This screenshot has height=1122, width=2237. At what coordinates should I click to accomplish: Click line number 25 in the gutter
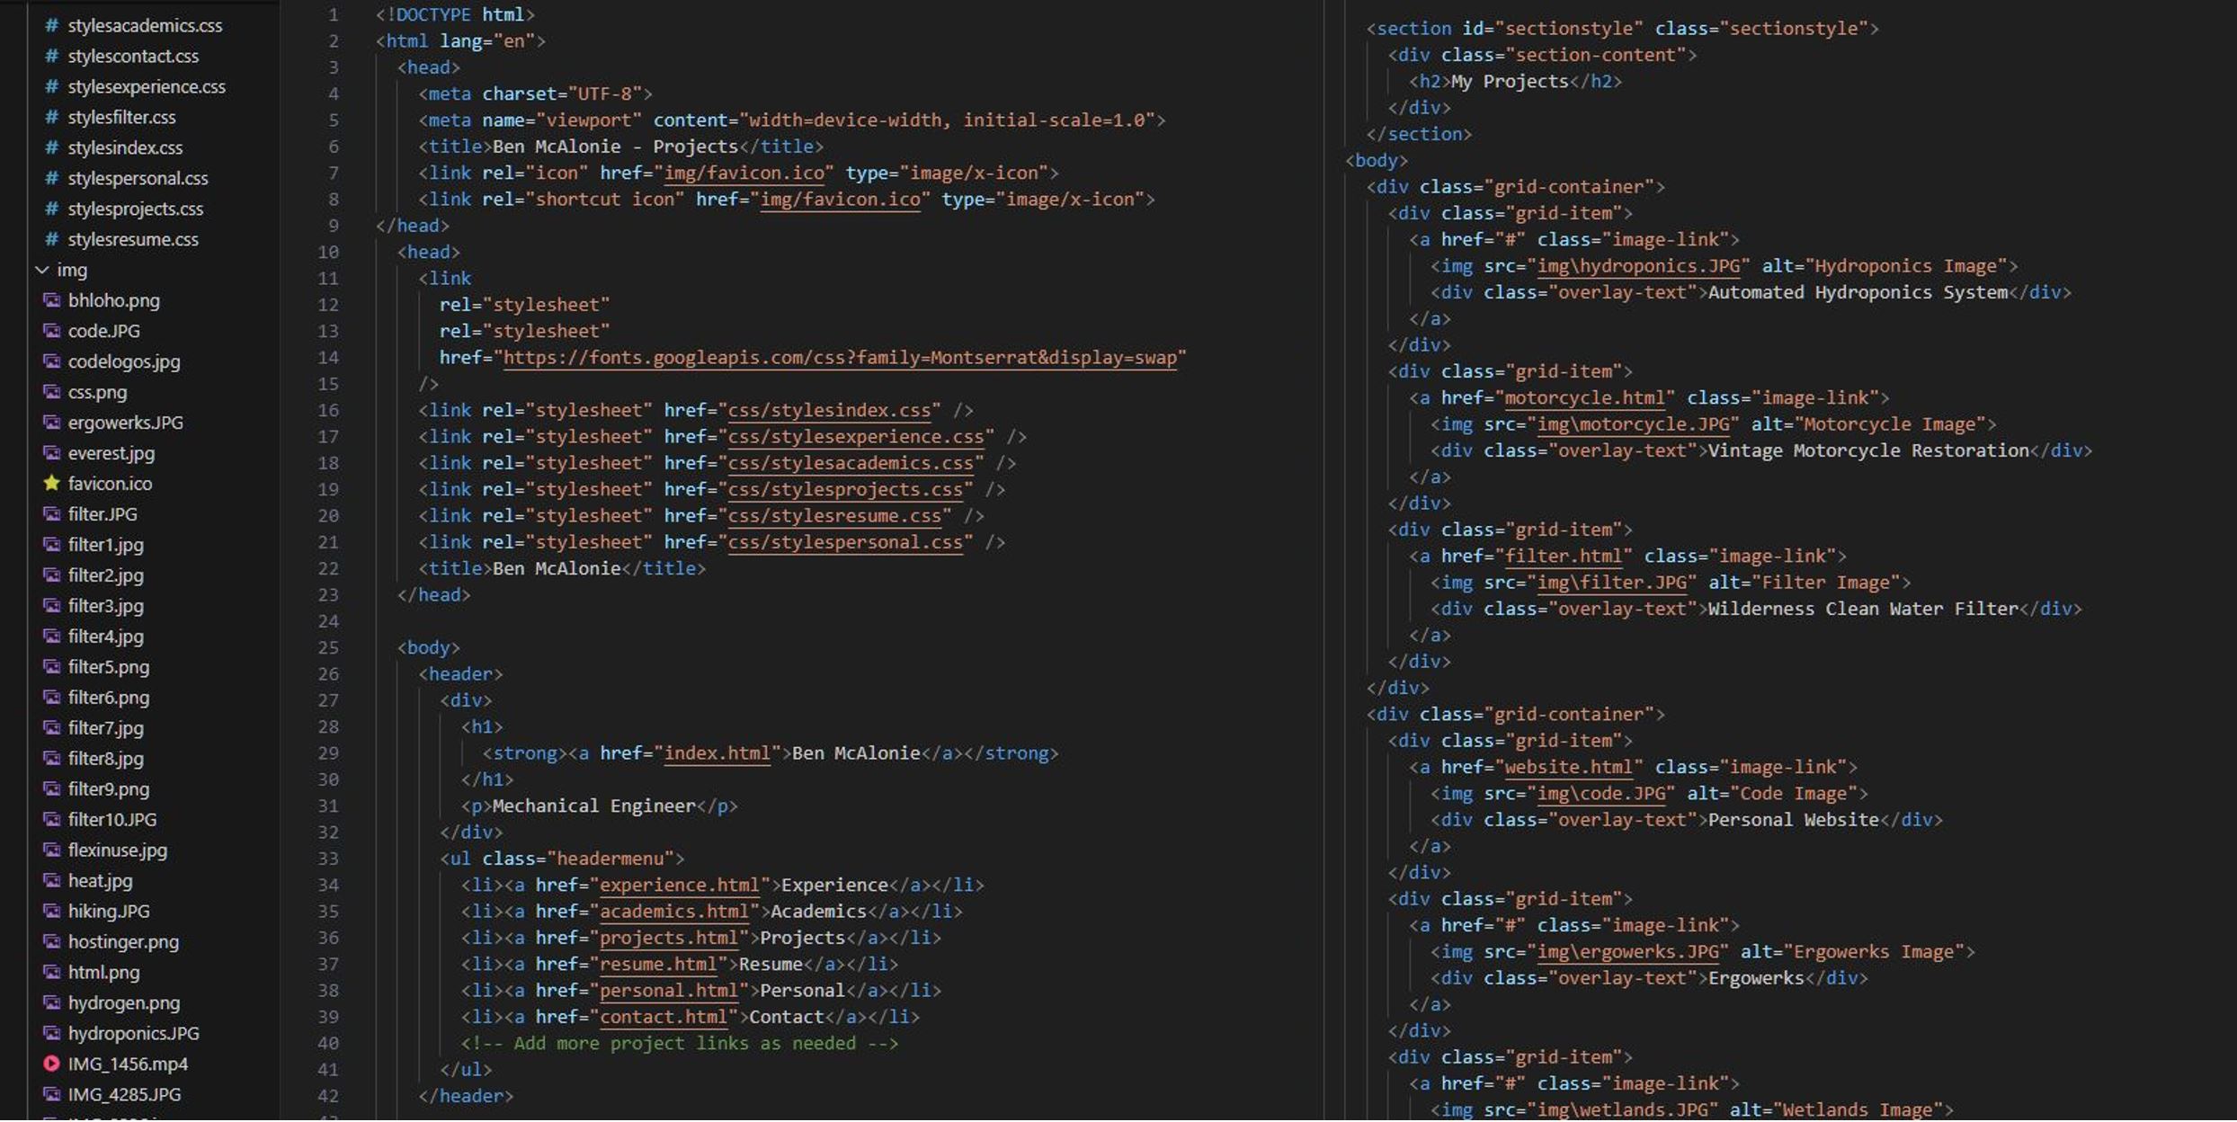(329, 647)
